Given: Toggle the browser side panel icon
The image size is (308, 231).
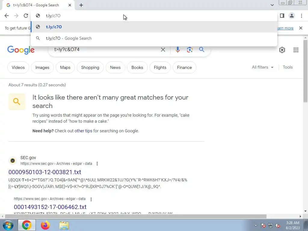Looking at the screenshot, I should tap(282, 16).
